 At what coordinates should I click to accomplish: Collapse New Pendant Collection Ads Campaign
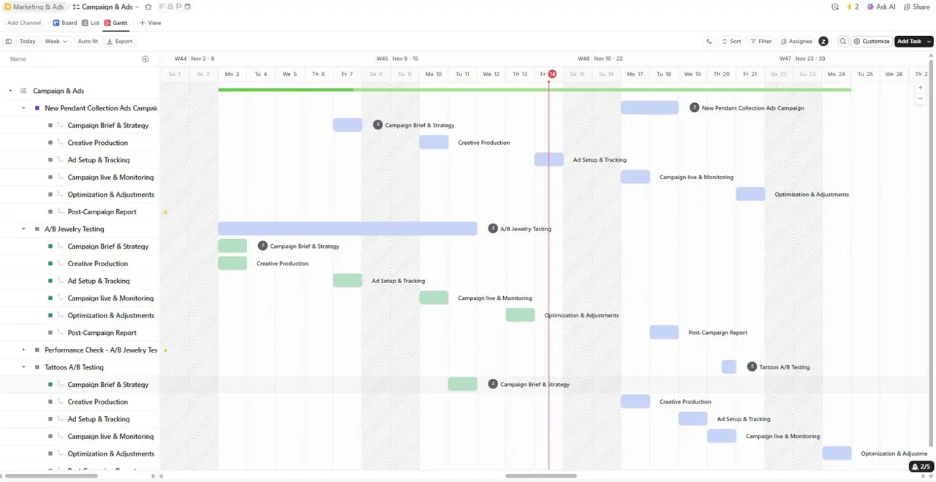(x=23, y=108)
